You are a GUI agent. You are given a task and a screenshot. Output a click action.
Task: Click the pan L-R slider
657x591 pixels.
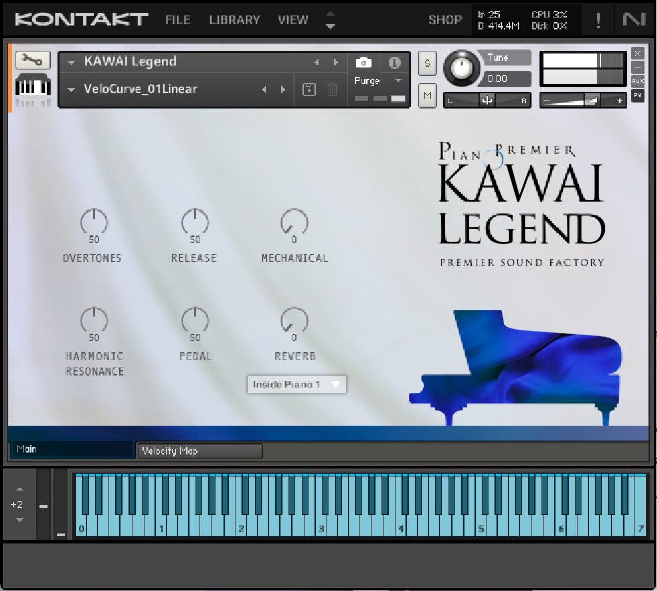point(487,101)
